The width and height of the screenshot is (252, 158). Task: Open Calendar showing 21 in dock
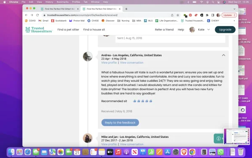pyautogui.click(x=77, y=152)
